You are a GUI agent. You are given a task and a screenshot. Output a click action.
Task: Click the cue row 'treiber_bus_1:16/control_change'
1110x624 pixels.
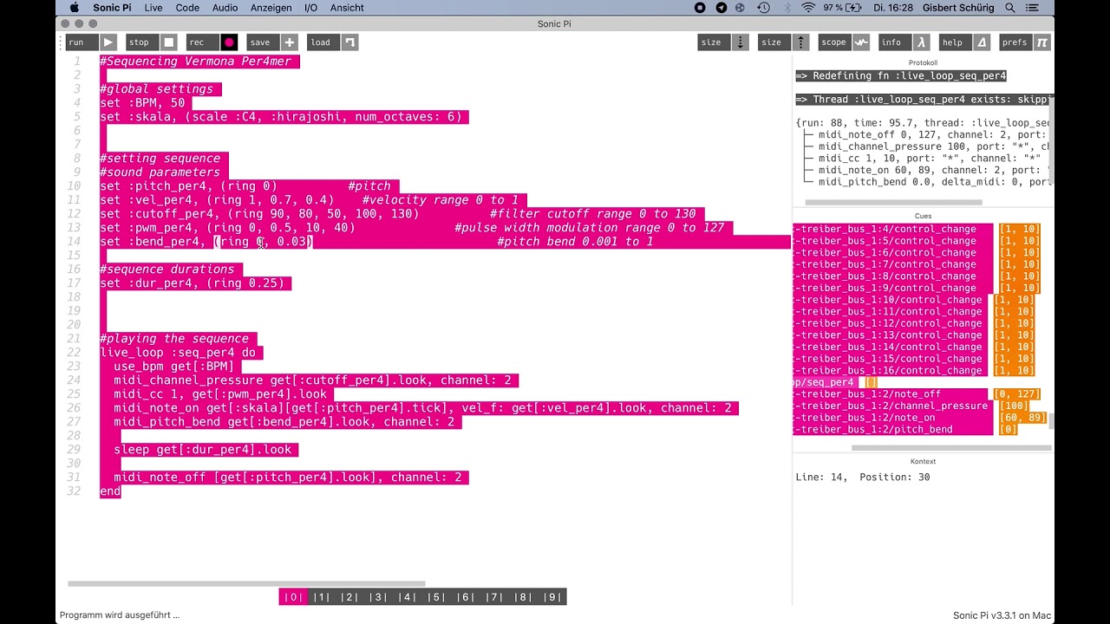click(888, 370)
